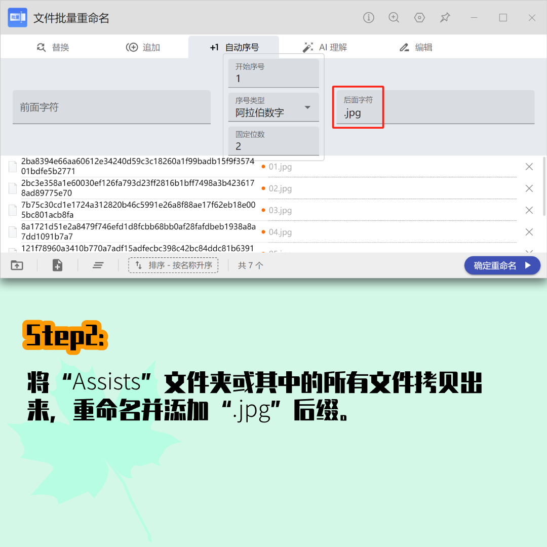Click the list lines icon in bottom bar
This screenshot has width=547, height=547.
(98, 265)
